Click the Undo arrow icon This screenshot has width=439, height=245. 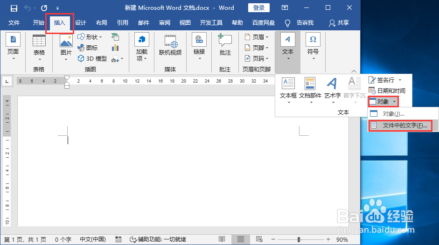[x=28, y=8]
